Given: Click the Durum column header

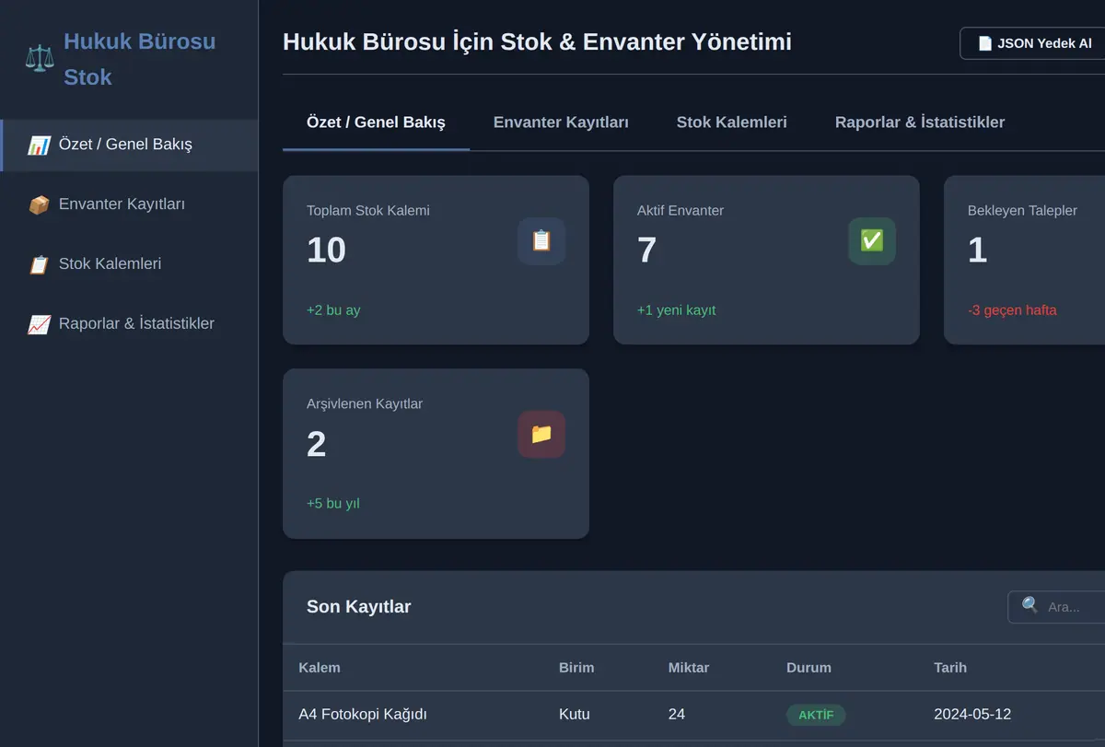Looking at the screenshot, I should (x=808, y=668).
